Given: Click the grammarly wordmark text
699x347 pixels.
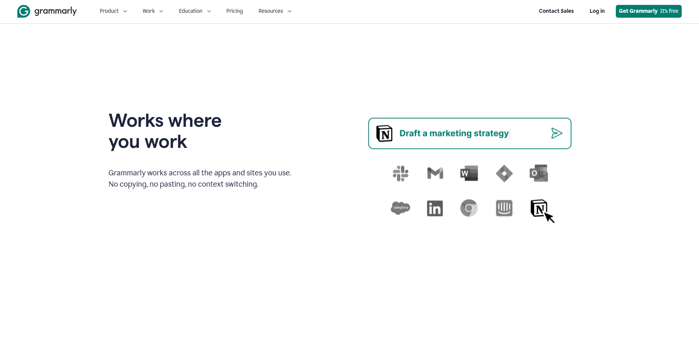Looking at the screenshot, I should [x=56, y=11].
